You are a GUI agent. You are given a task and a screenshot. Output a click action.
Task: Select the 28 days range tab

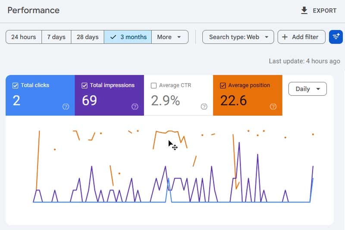coord(88,37)
